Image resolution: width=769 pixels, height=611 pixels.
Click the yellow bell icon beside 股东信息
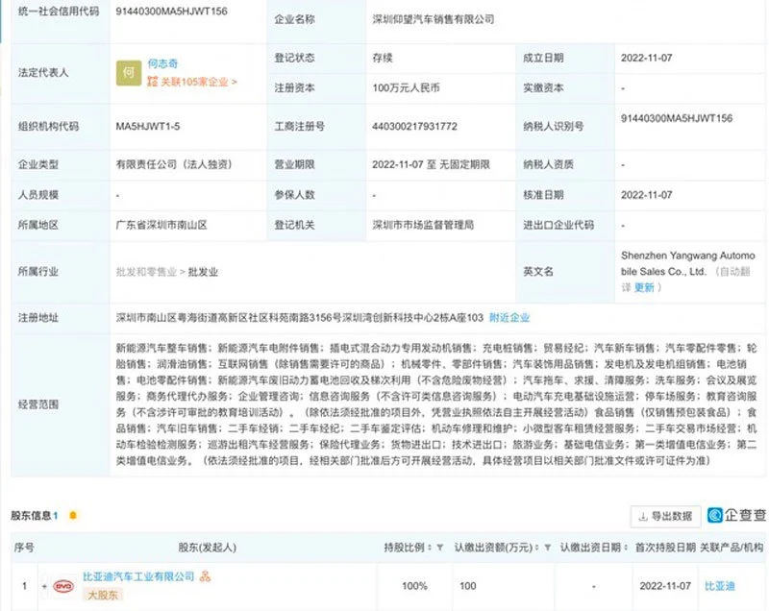73,516
